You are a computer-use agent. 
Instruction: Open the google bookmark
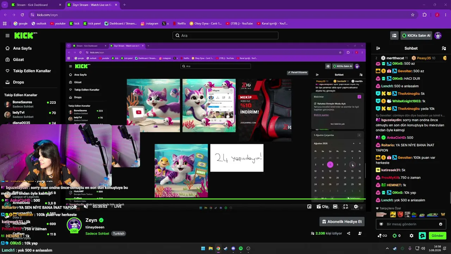pos(20,24)
